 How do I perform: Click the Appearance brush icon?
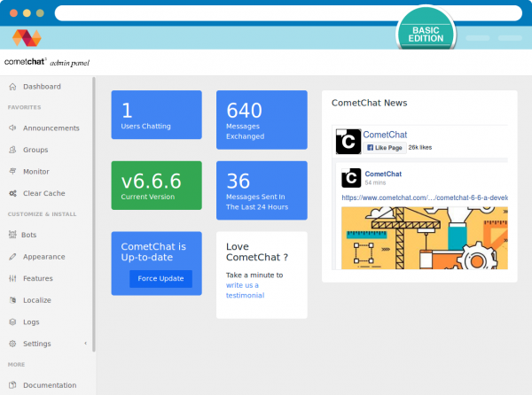(x=12, y=257)
